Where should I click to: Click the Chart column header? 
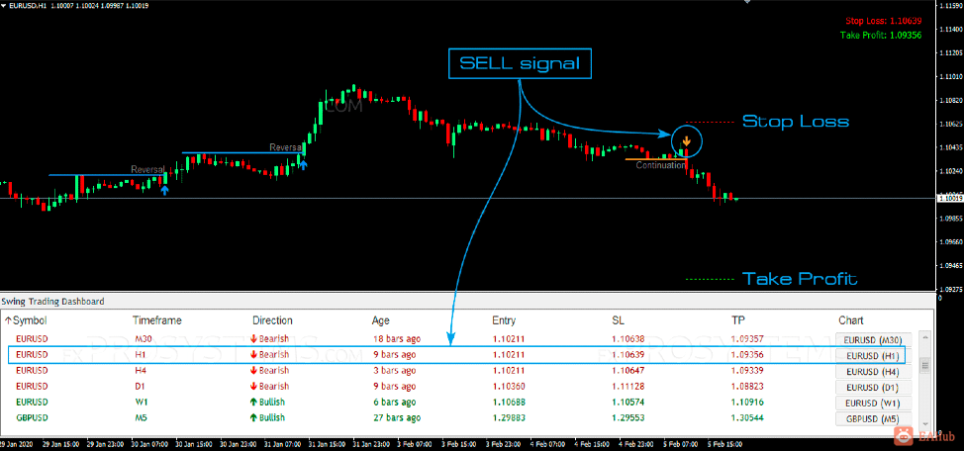pos(851,320)
